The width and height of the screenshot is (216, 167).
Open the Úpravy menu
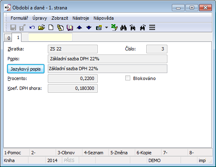[x=40, y=18]
